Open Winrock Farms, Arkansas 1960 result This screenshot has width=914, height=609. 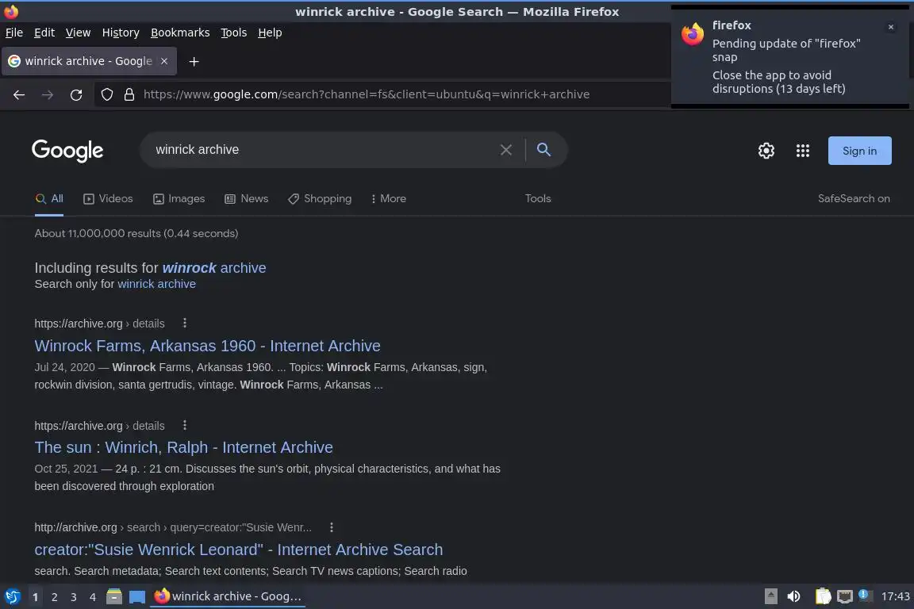[208, 346]
